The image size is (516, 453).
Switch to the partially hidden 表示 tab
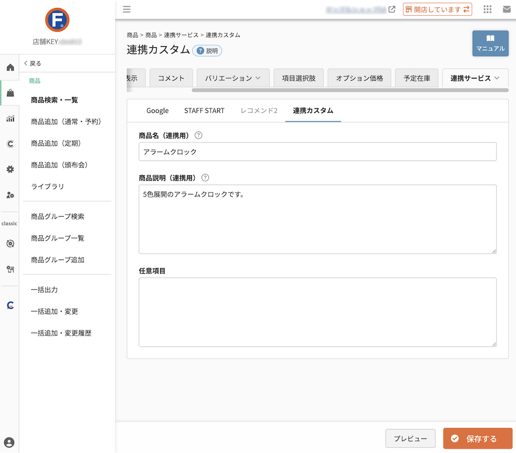point(136,78)
